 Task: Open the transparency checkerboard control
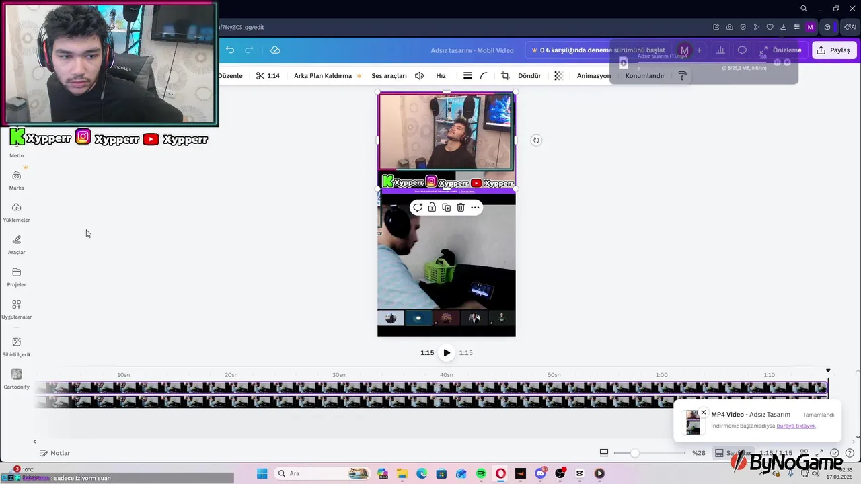558,76
